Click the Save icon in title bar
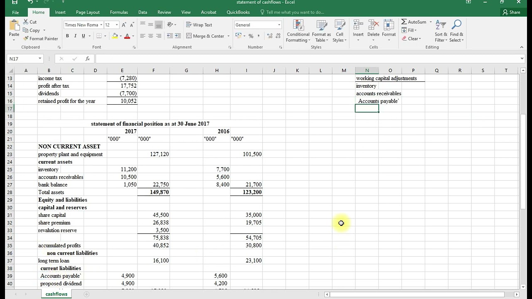The image size is (532, 299). pyautogui.click(x=15, y=2)
